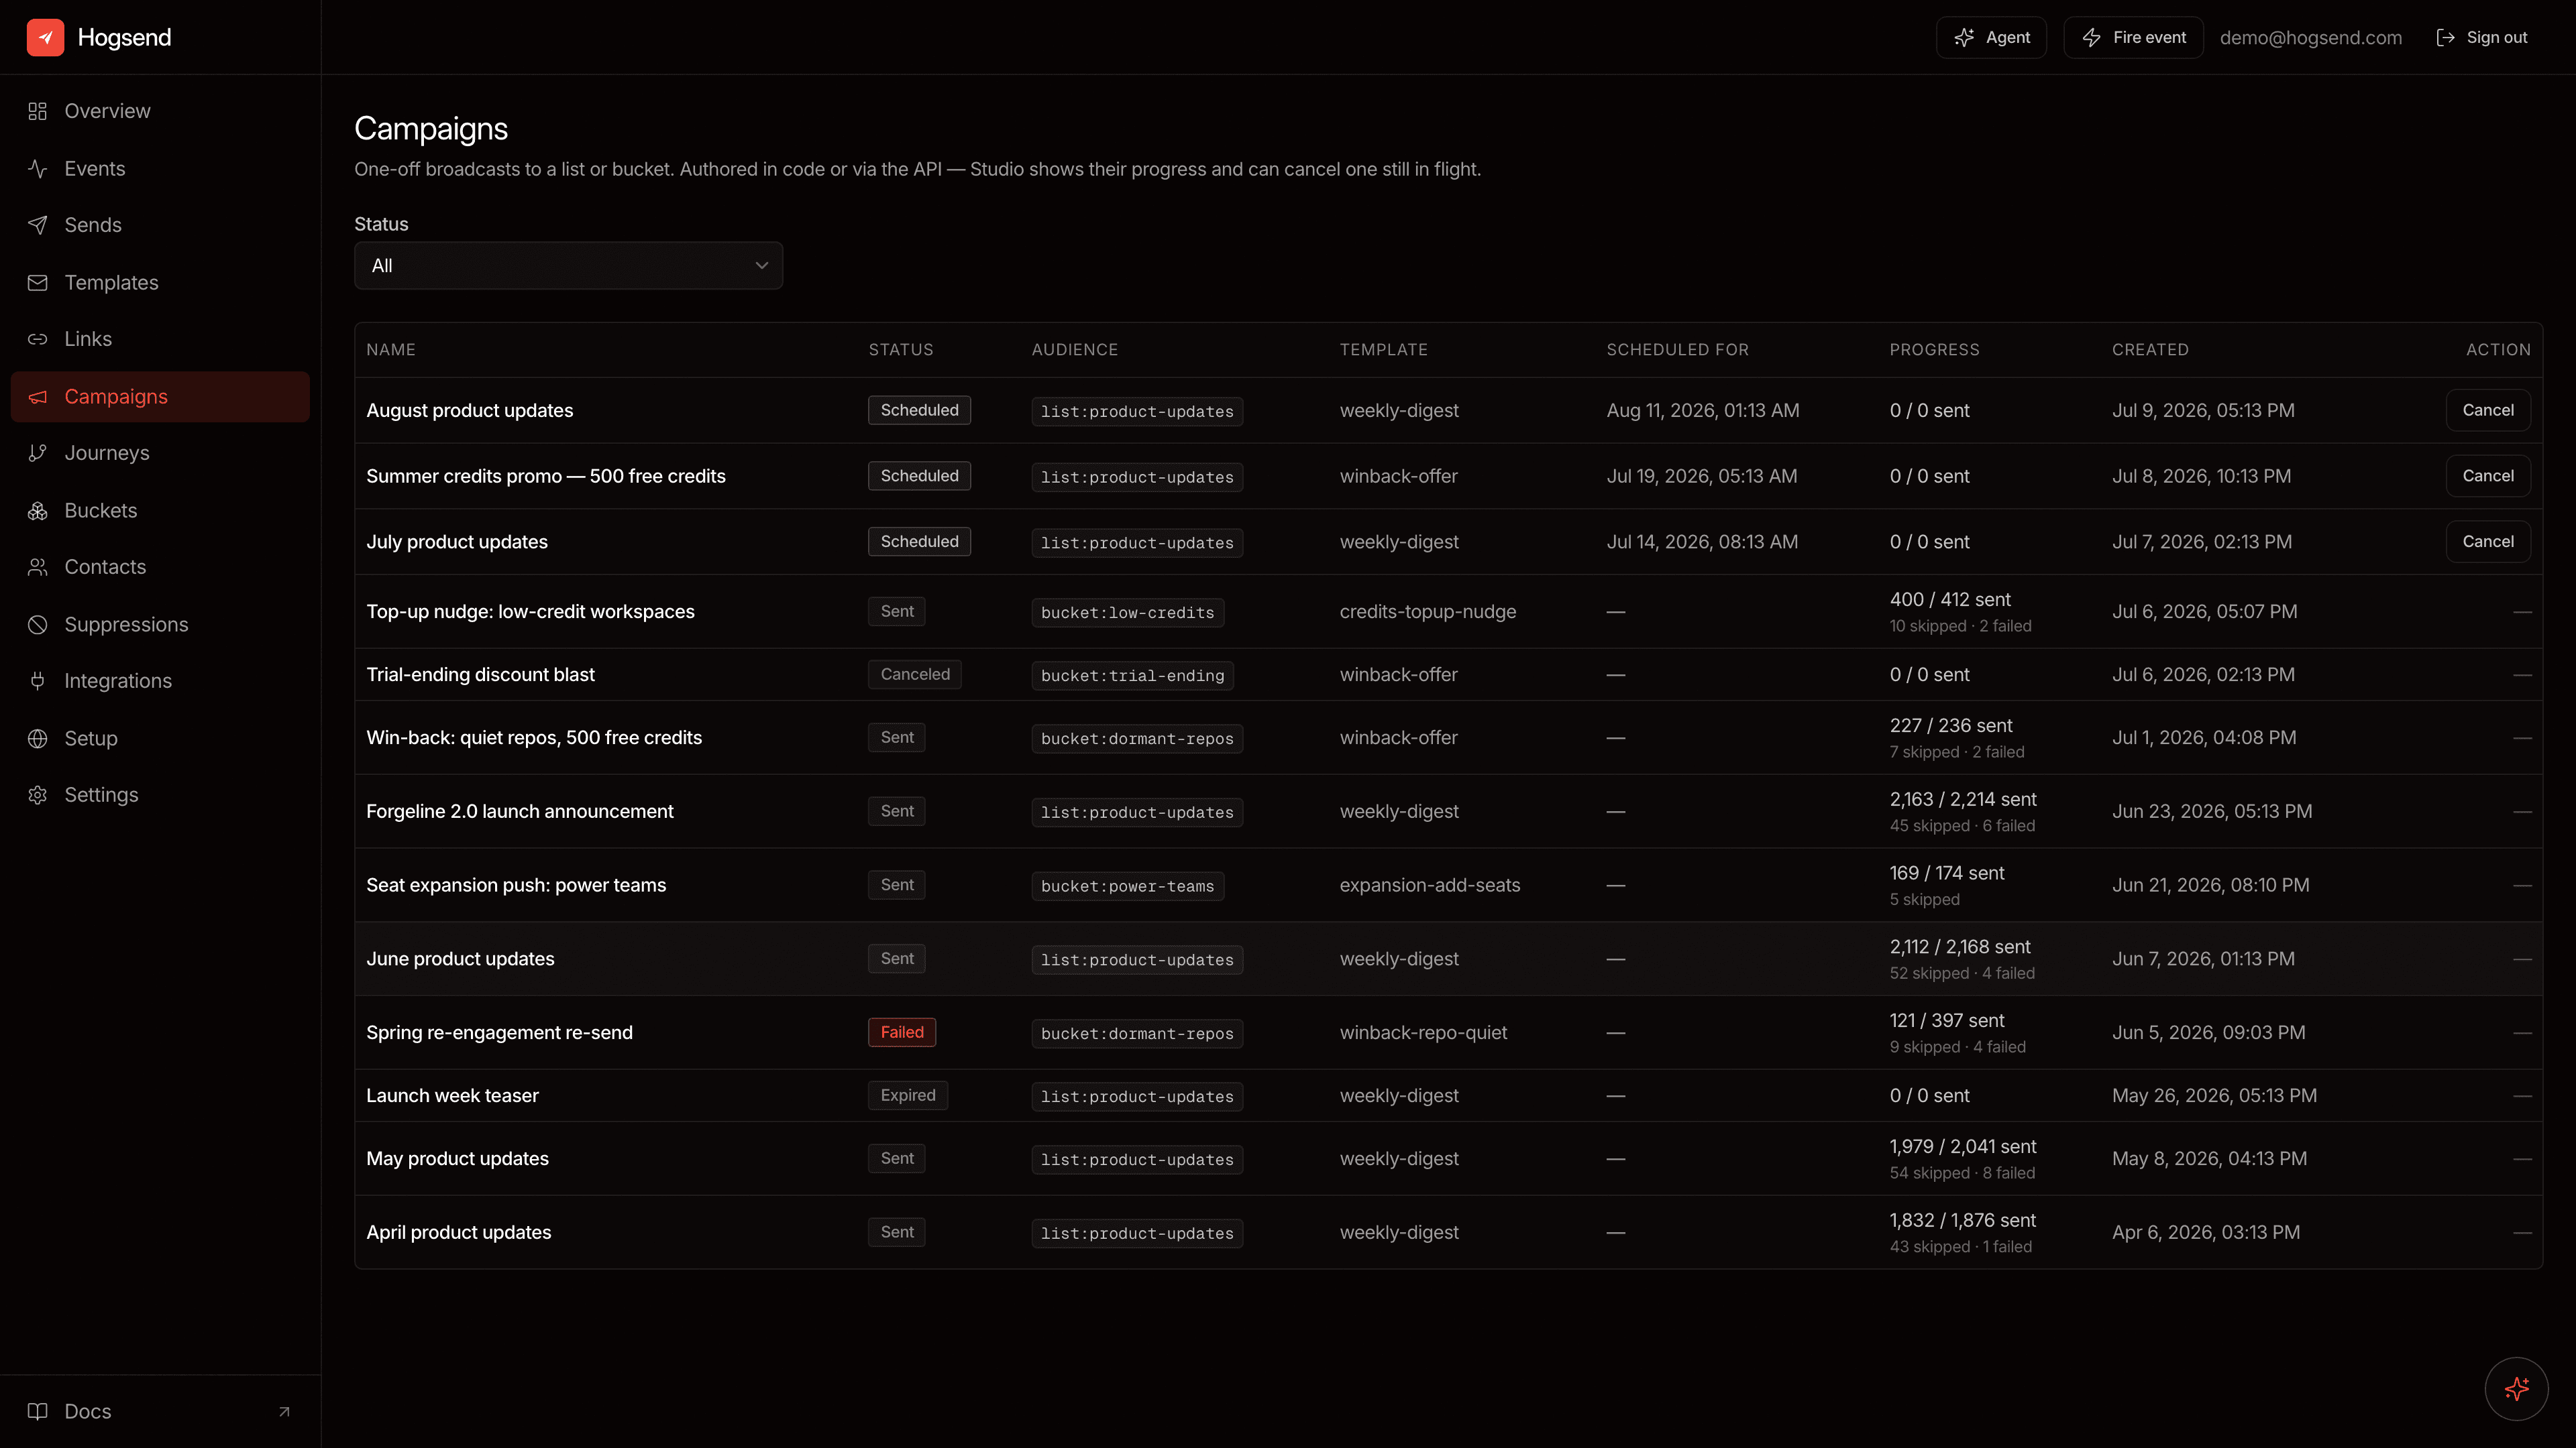The width and height of the screenshot is (2576, 1448).
Task: Click the lightning bolt Fire event icon
Action: click(x=2091, y=37)
